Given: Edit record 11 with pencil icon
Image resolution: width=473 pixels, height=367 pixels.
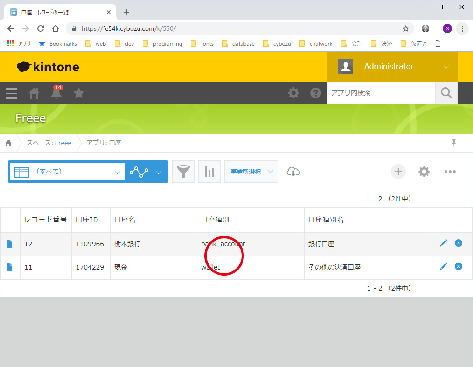Looking at the screenshot, I should 444,266.
